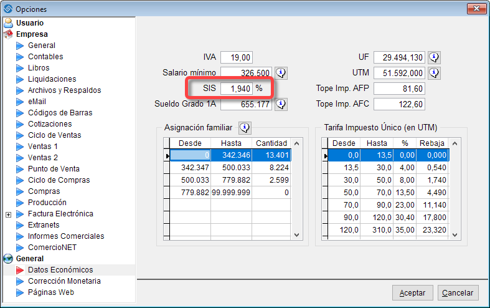Open the Compras options

(44, 191)
